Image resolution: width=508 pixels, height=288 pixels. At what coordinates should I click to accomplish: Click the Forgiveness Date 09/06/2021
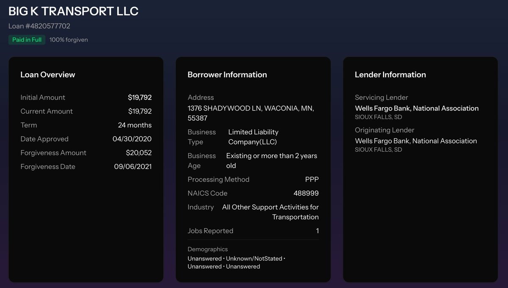click(133, 167)
